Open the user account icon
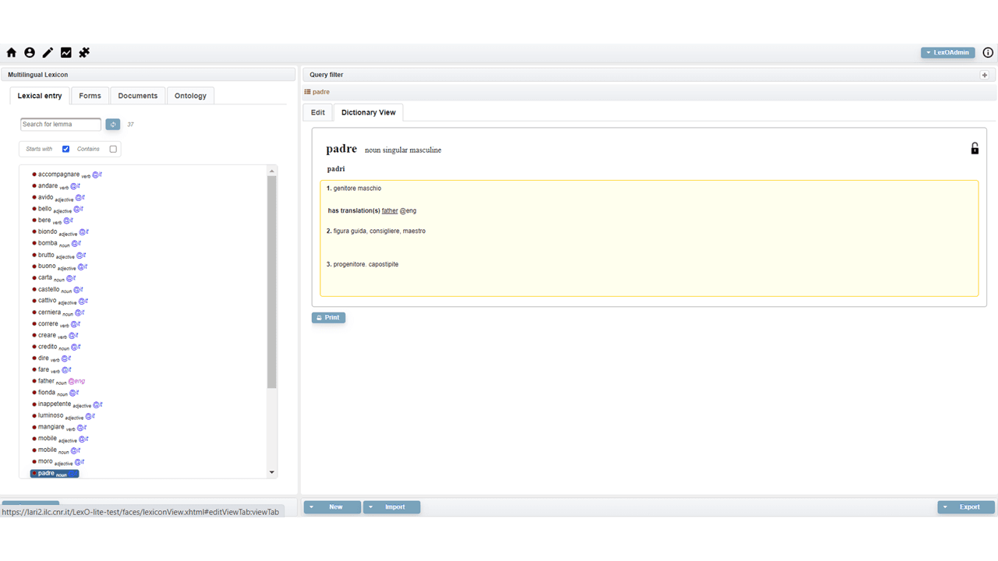 [30, 53]
